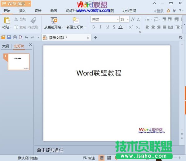Image resolution: width=186 pixels, height=161 pixels.
Task: Click the Copy icon
Action: coord(16,27)
